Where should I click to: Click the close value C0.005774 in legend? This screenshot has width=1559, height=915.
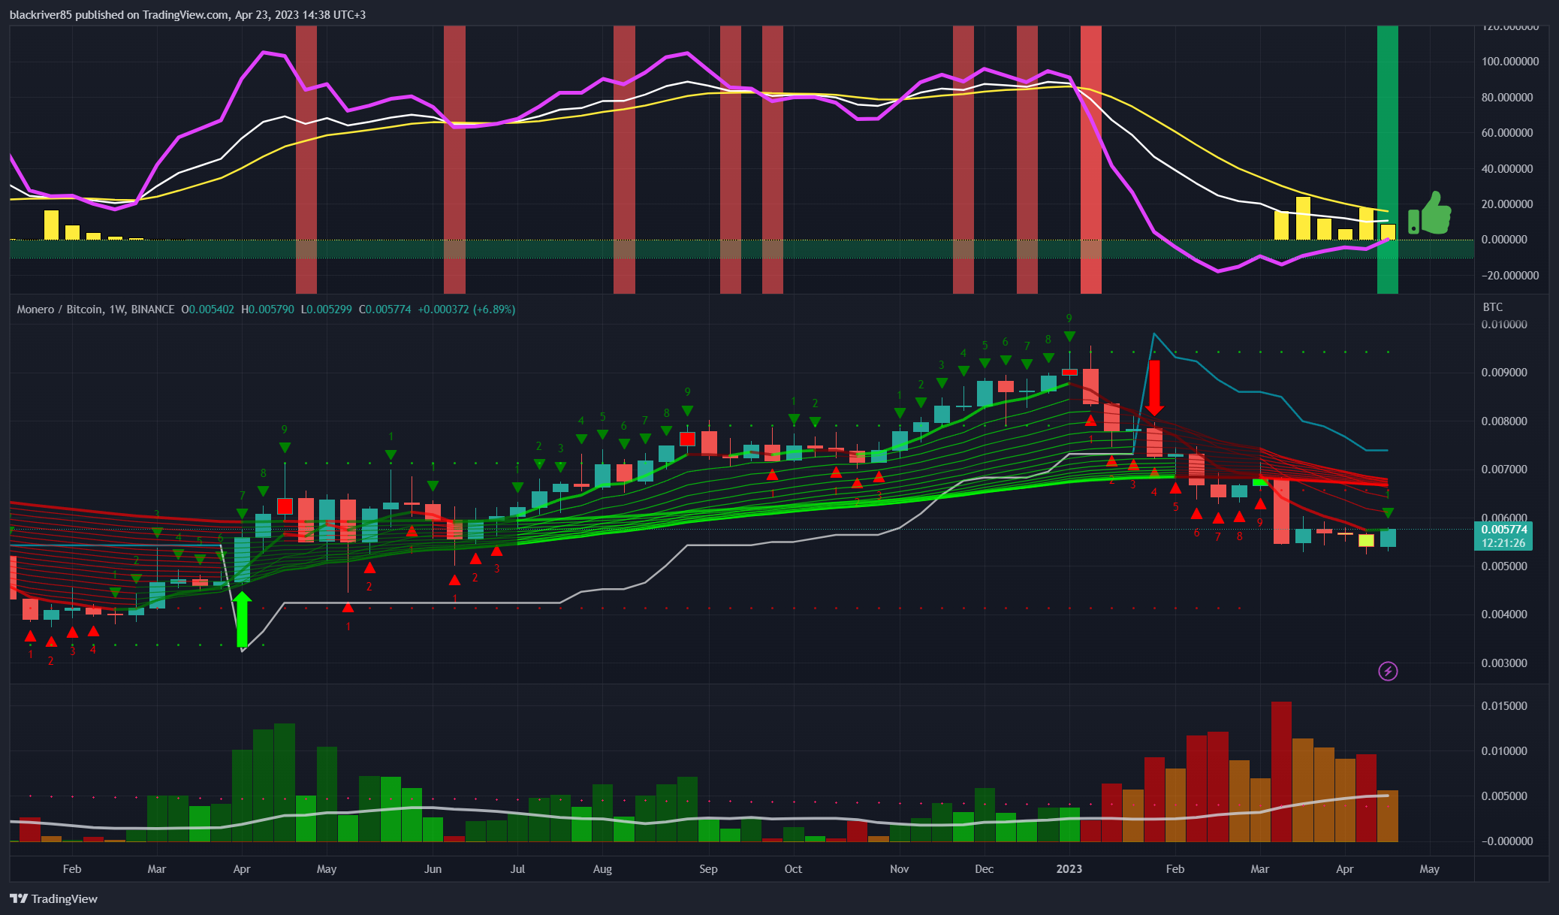(x=384, y=310)
